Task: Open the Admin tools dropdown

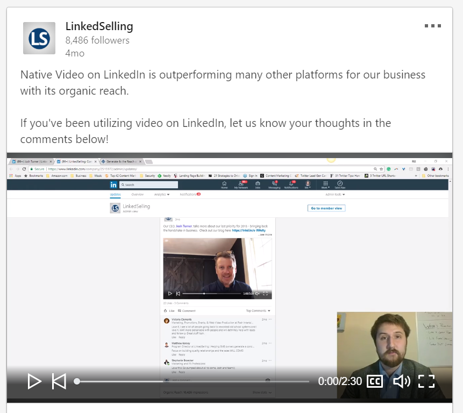Action: pyautogui.click(x=335, y=194)
